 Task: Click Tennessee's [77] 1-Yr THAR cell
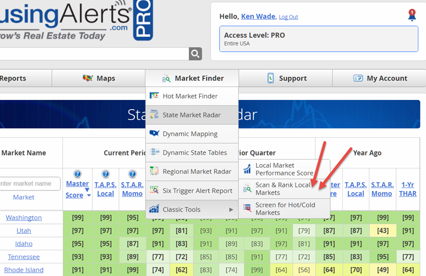[x=408, y=257]
